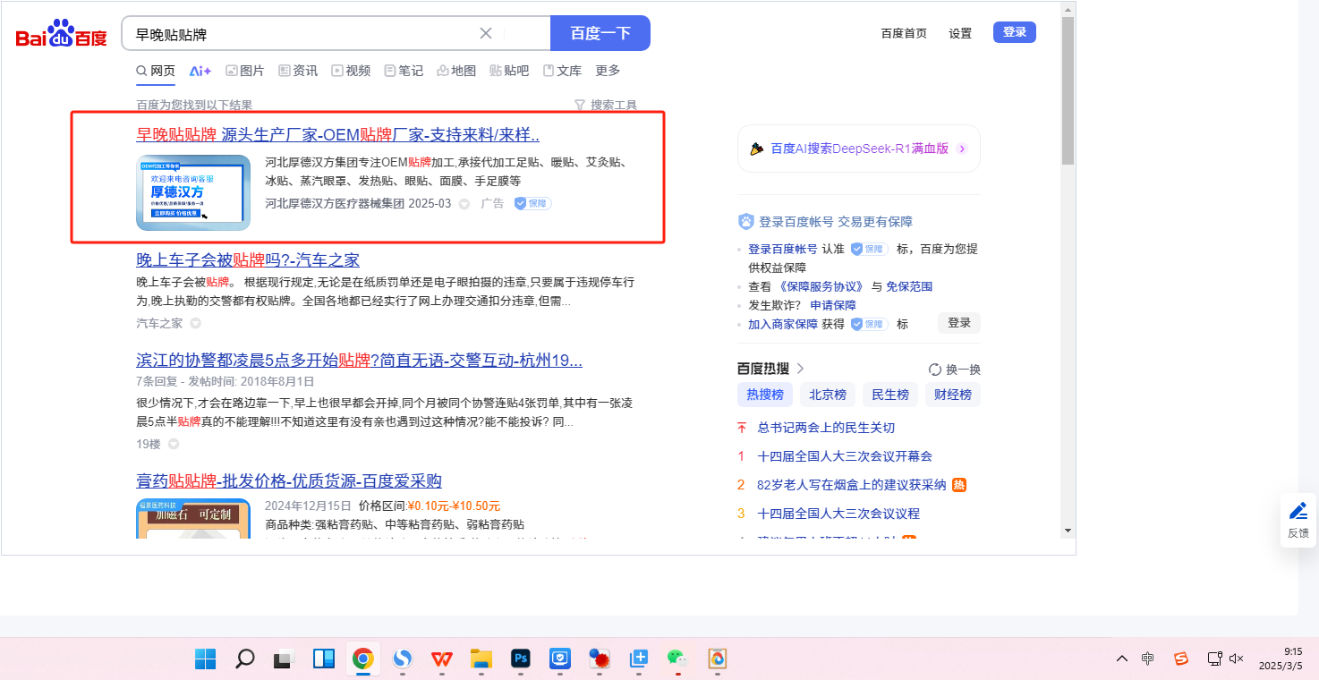Click the Baidu logo
1319x680 pixels.
click(x=61, y=35)
